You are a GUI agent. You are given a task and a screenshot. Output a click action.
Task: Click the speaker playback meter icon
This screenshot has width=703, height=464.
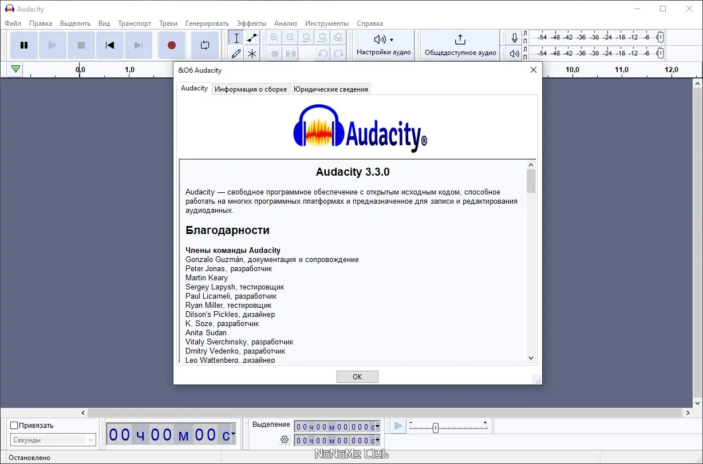pyautogui.click(x=515, y=54)
